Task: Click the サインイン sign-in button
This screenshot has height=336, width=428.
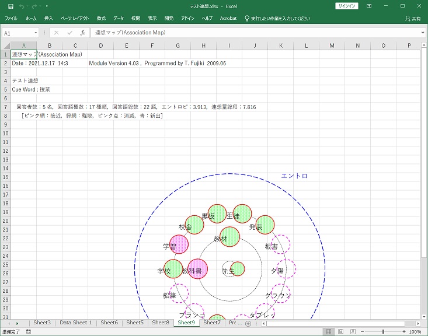Action: 347,6
